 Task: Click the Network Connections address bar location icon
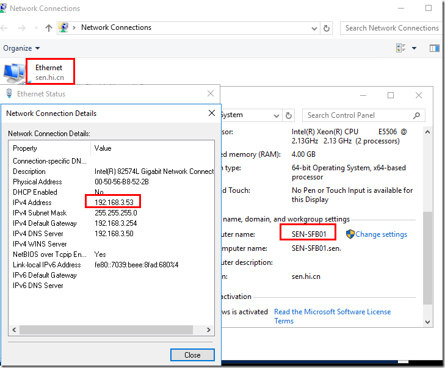point(63,27)
